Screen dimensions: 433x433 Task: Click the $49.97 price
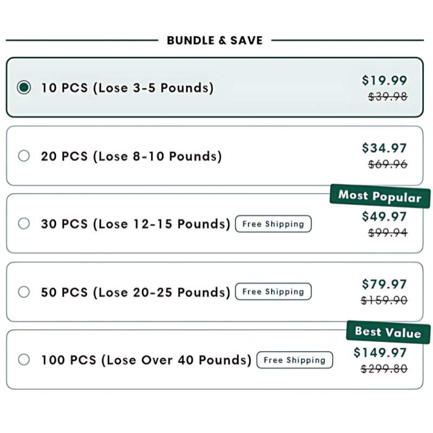click(x=384, y=216)
